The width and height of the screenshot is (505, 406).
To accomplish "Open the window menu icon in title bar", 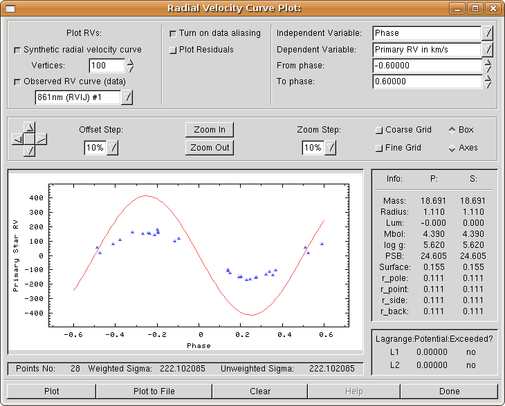I will (x=10, y=8).
